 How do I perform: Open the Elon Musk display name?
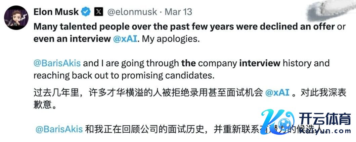[x=56, y=12]
